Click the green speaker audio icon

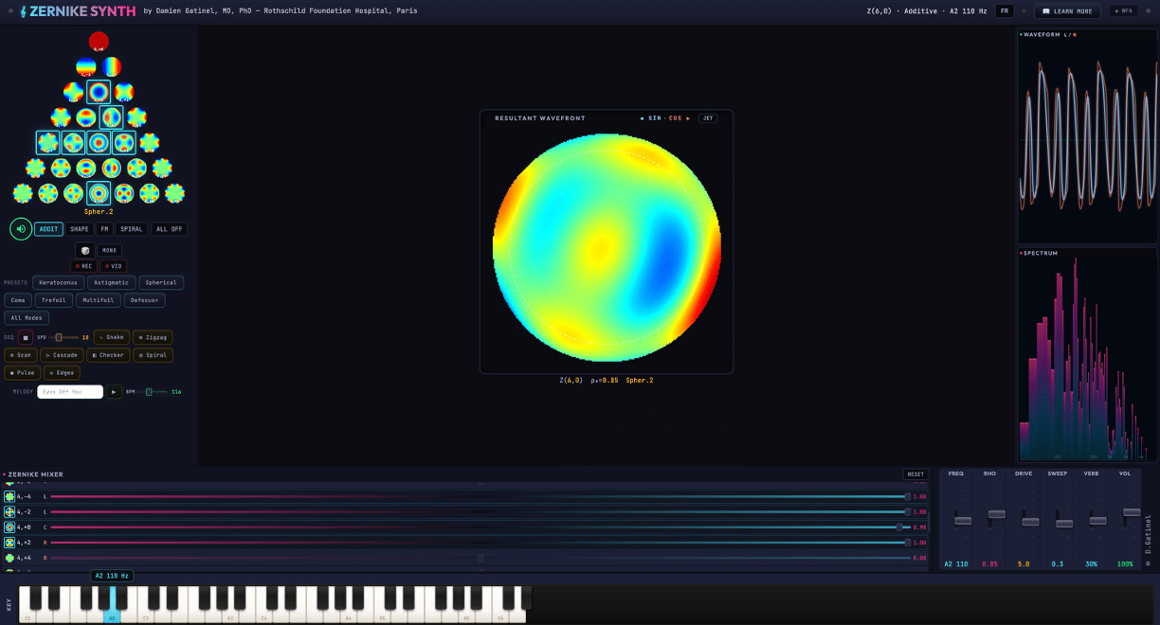point(20,228)
